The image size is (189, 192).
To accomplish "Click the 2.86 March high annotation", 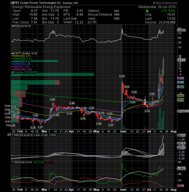I will coord(52,100).
